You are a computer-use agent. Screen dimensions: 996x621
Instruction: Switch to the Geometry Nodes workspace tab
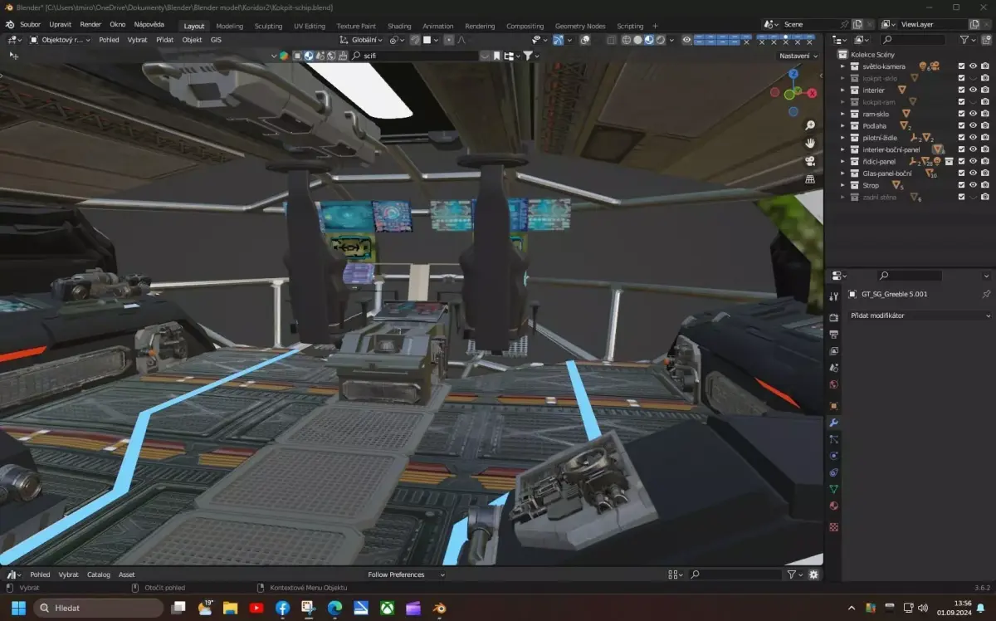pos(580,26)
